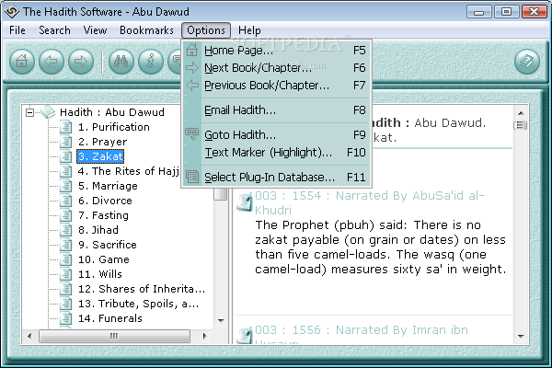The image size is (552, 368).
Task: Click tree horizontal scrollbar left arrow
Action: click(29, 336)
